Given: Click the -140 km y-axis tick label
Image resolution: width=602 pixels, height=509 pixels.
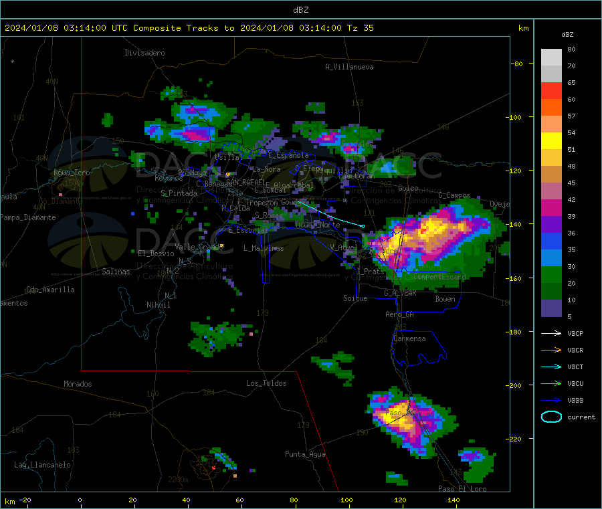Looking at the screenshot, I should 514,224.
